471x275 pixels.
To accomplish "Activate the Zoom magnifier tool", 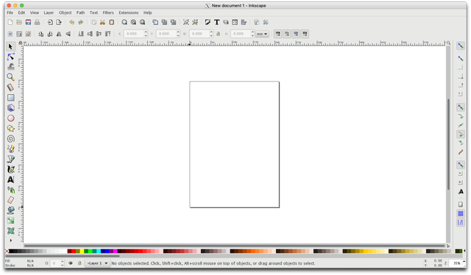I will coord(10,77).
